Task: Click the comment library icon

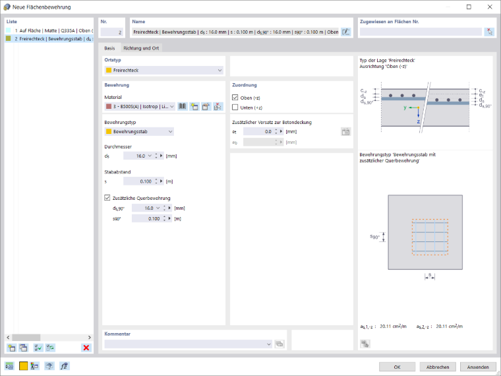Action: 280,344
